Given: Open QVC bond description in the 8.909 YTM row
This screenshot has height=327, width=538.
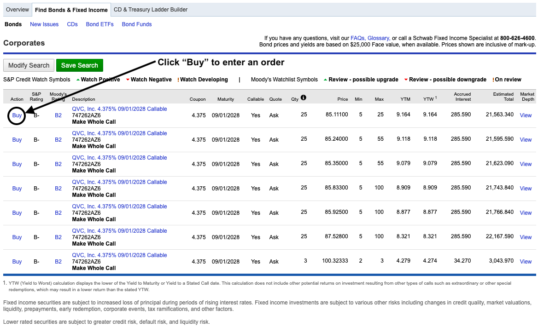Looking at the screenshot, I should tap(119, 182).
